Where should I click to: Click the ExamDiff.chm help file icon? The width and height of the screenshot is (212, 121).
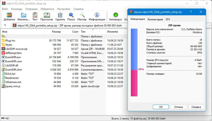point(3,70)
